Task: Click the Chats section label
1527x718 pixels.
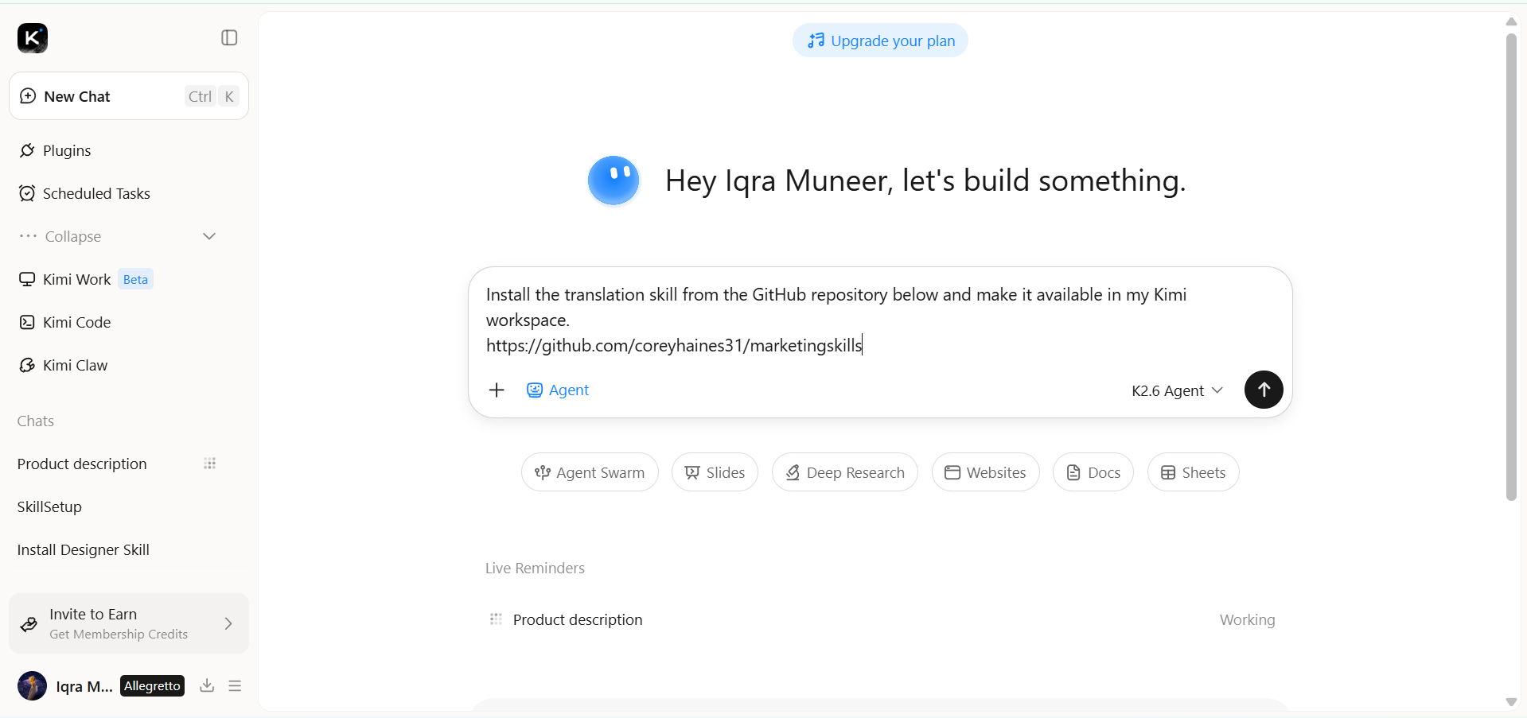Action: [36, 421]
